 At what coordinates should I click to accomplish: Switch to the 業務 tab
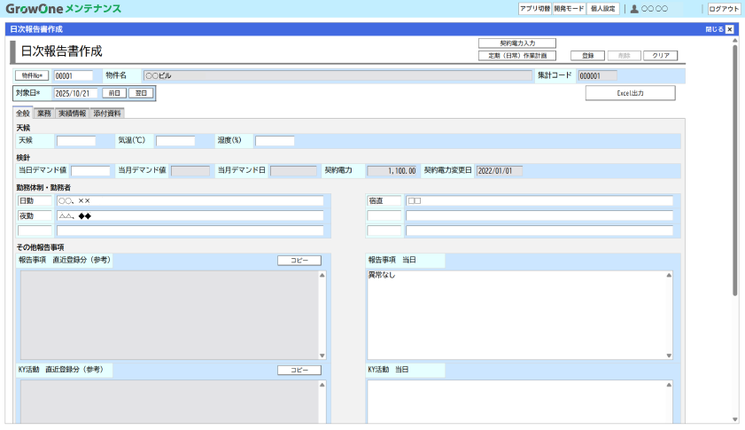(x=44, y=113)
